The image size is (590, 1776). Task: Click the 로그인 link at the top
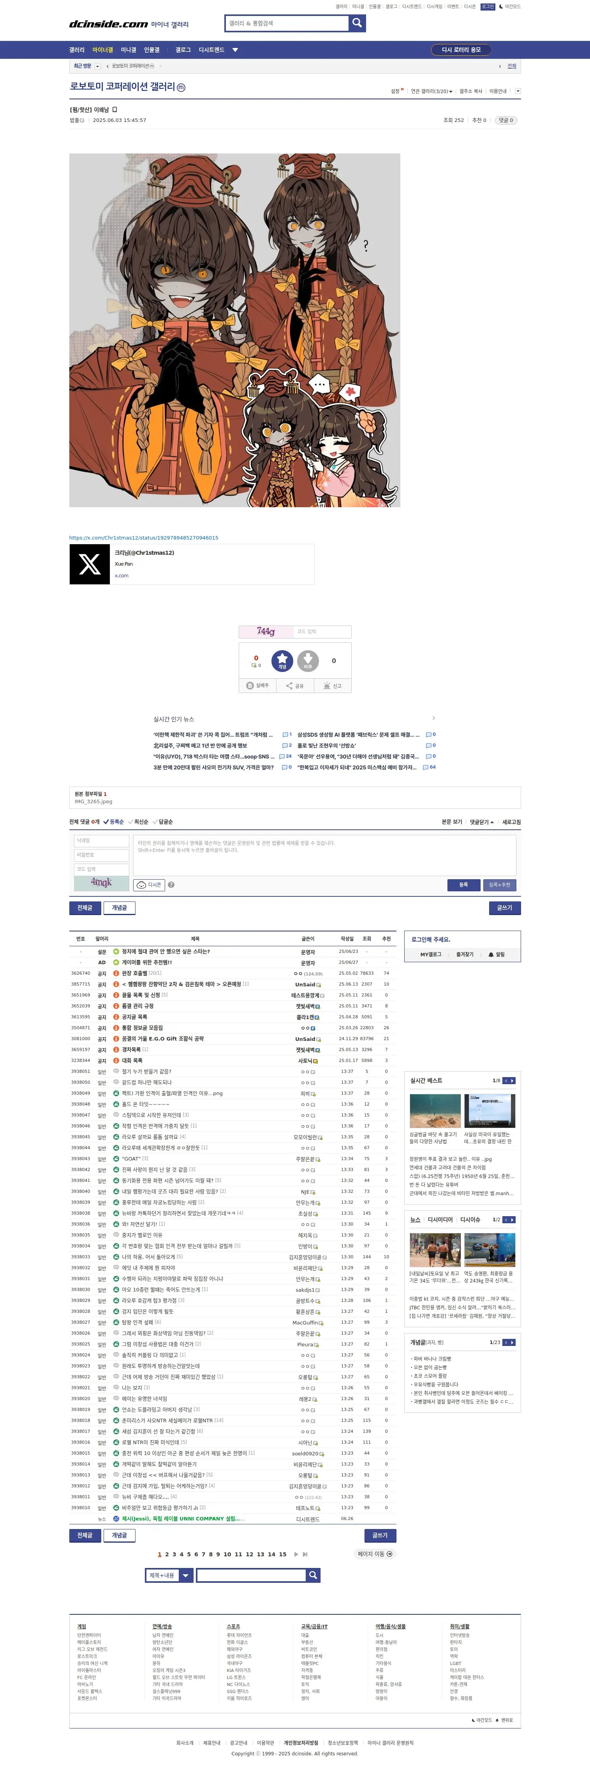(487, 6)
